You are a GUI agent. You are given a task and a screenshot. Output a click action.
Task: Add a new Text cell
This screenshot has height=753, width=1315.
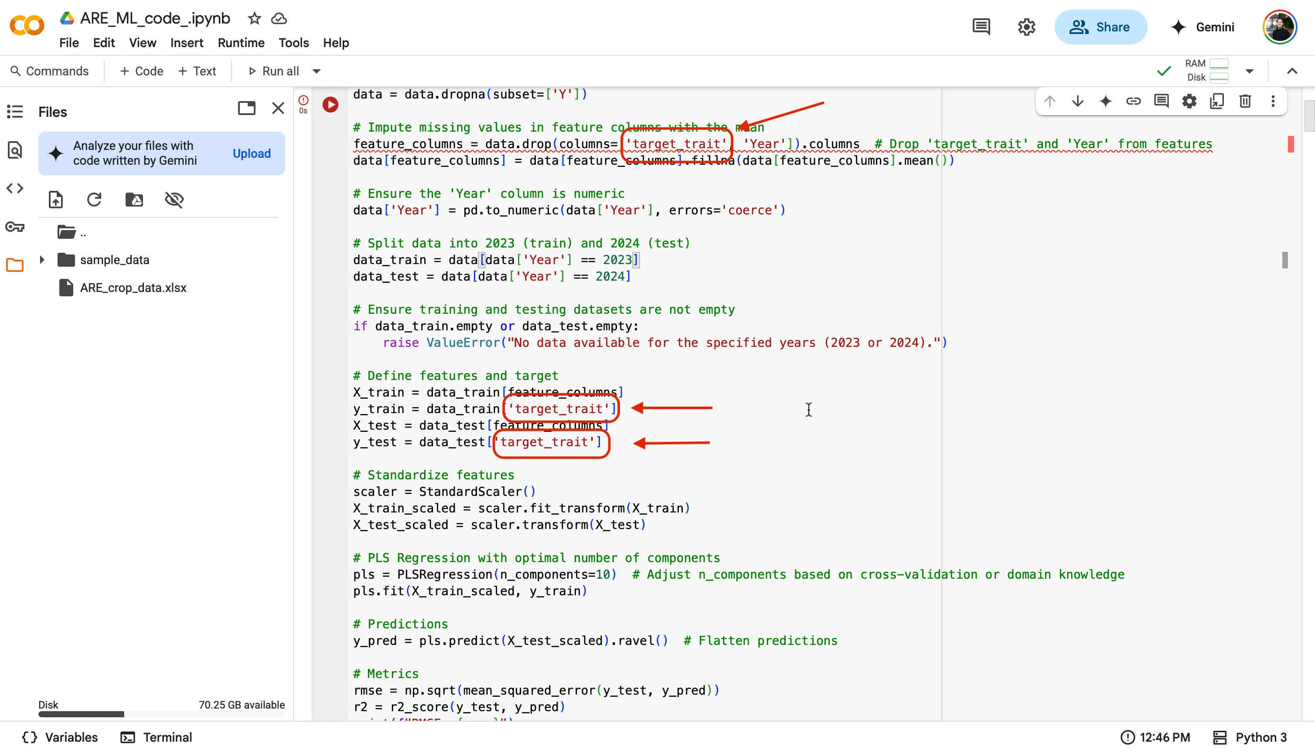point(197,71)
